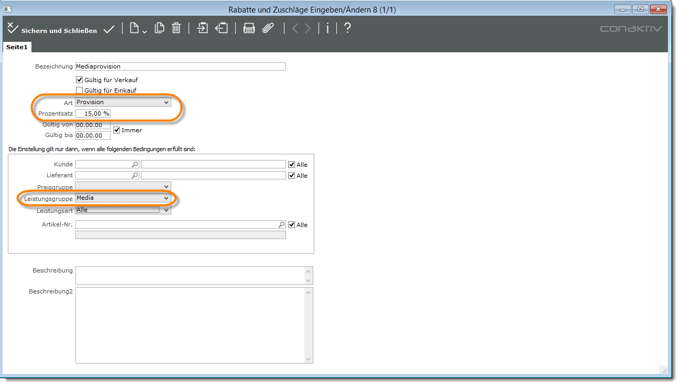Click the duplicate record icon

(159, 29)
